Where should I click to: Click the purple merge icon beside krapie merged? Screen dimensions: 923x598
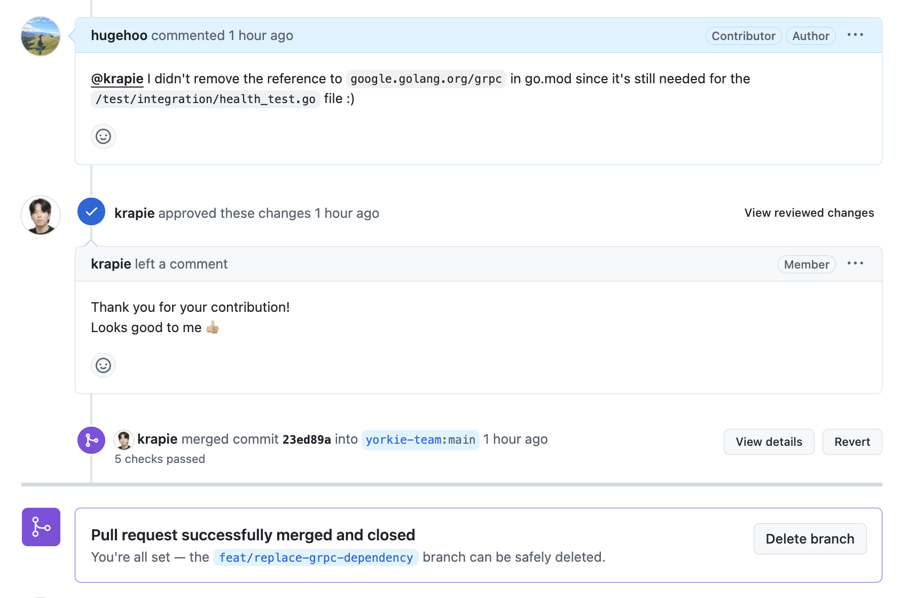click(91, 440)
